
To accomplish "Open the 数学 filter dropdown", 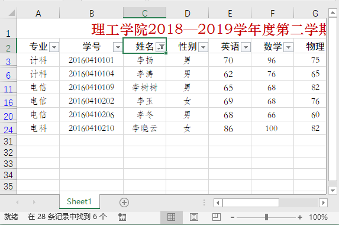I will point(288,47).
